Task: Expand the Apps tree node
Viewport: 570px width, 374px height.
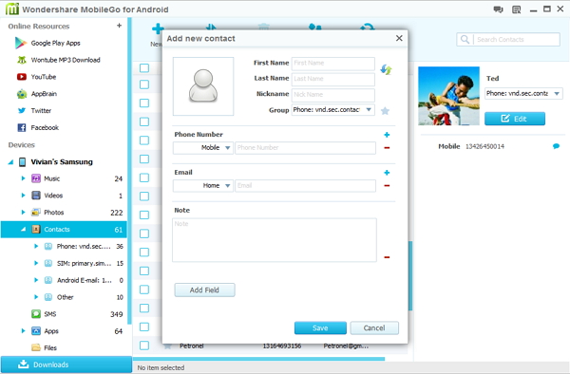Action: click(x=23, y=330)
